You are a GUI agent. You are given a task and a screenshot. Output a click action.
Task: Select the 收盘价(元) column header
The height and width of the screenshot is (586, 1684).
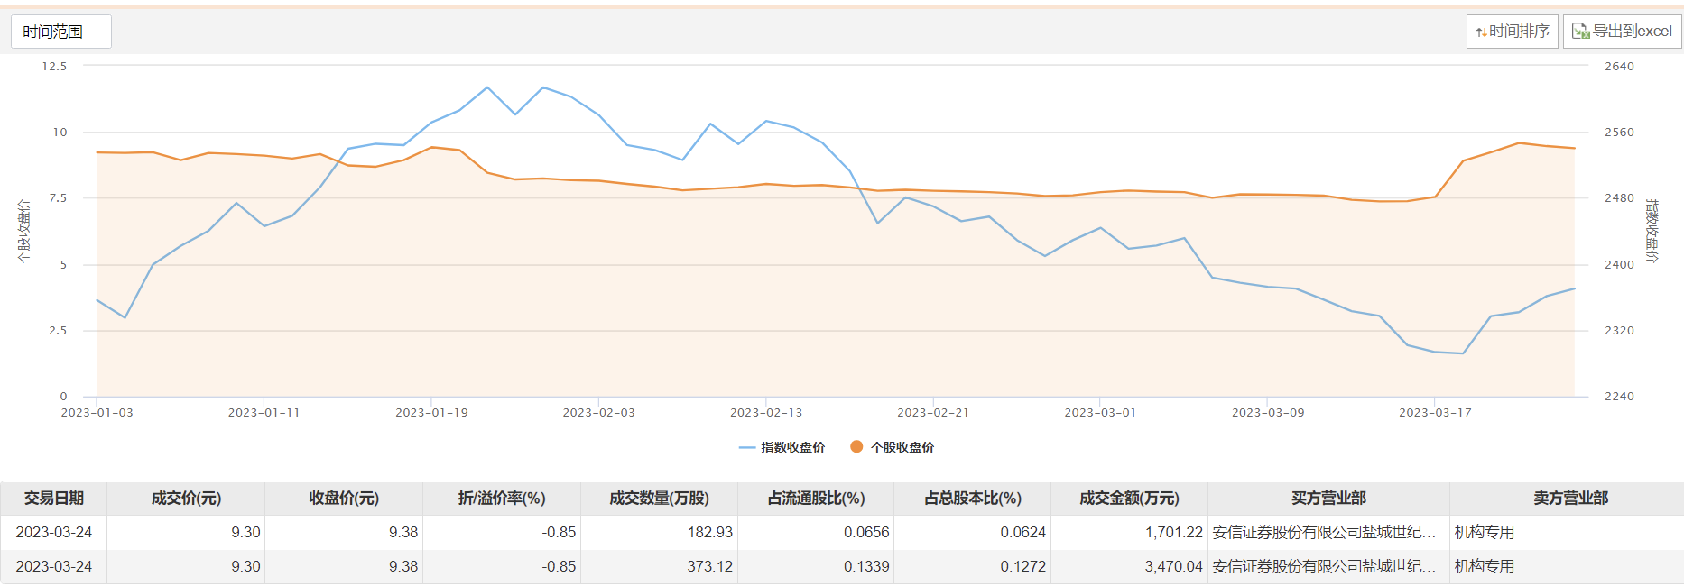[x=344, y=499]
